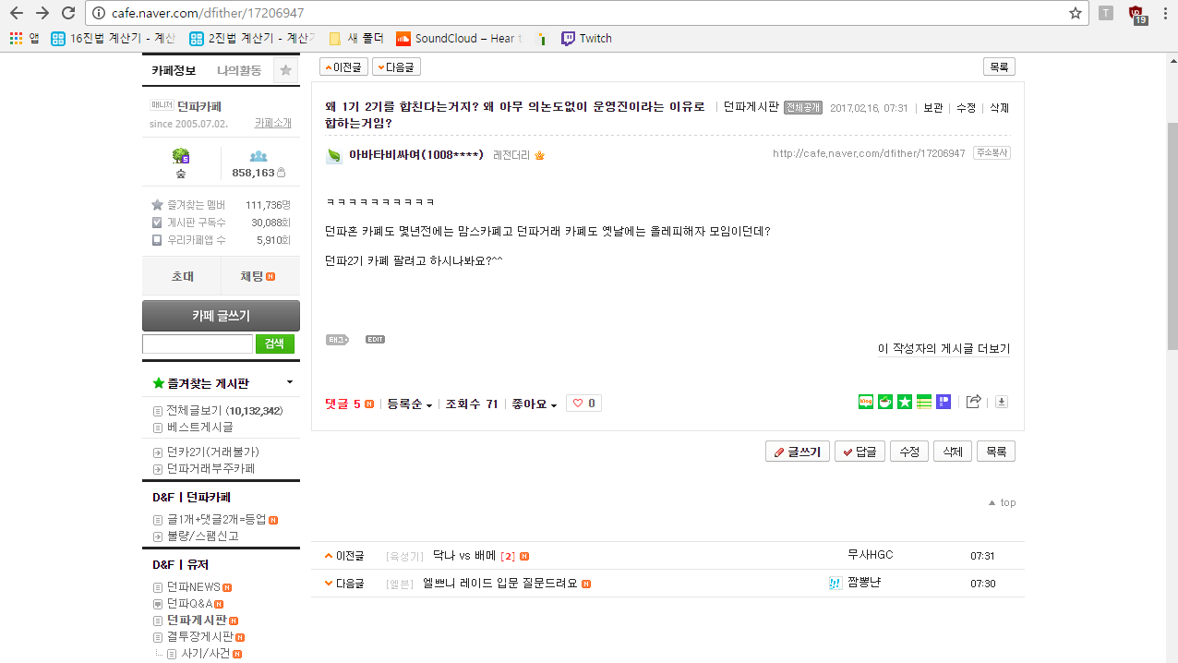Click the download post icon
Viewport: 1178px width, 663px height.
click(1002, 402)
